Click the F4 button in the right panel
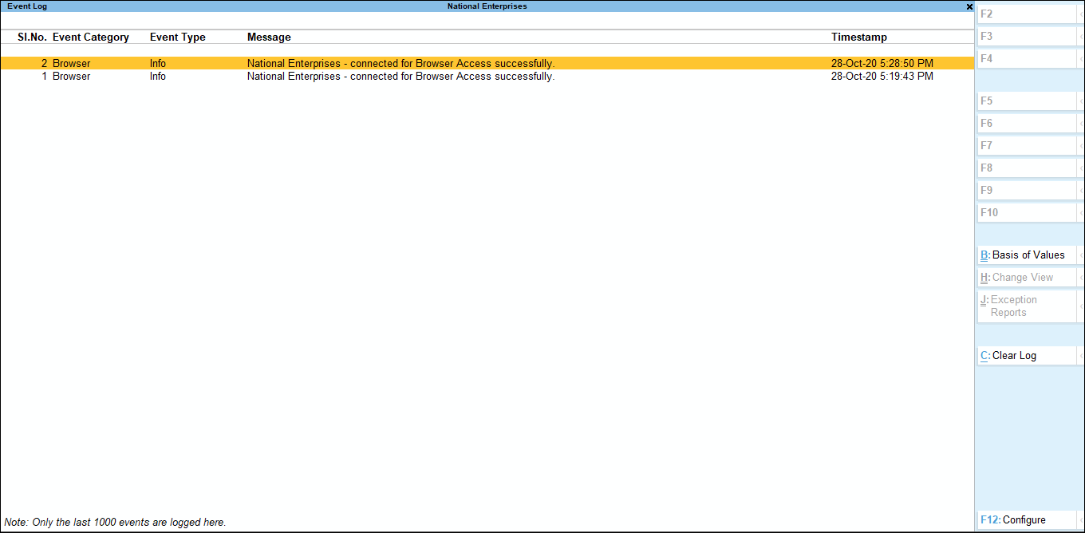The image size is (1085, 533). 1027,59
